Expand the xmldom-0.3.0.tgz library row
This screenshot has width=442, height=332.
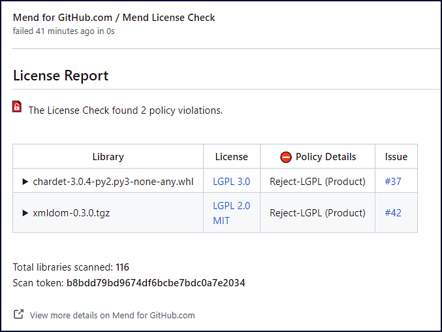[x=25, y=213]
